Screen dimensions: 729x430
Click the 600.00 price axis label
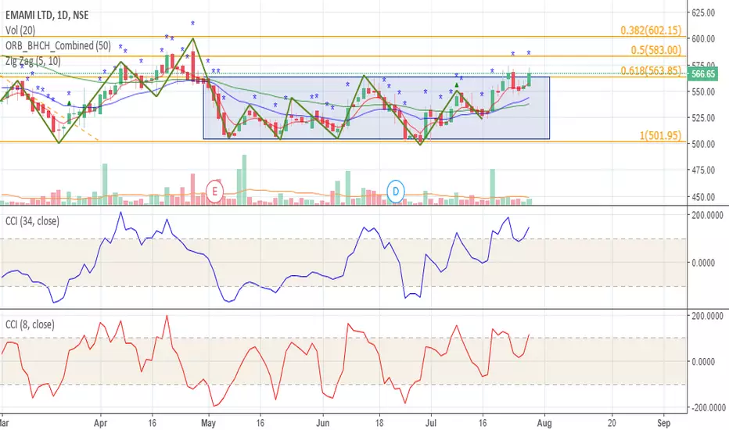(x=703, y=39)
